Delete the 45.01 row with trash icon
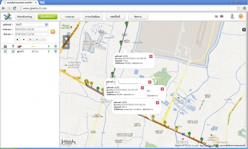 pos(55,52)
